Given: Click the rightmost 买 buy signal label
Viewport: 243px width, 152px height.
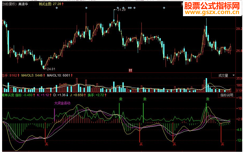Looking at the screenshot, I should tap(223, 144).
